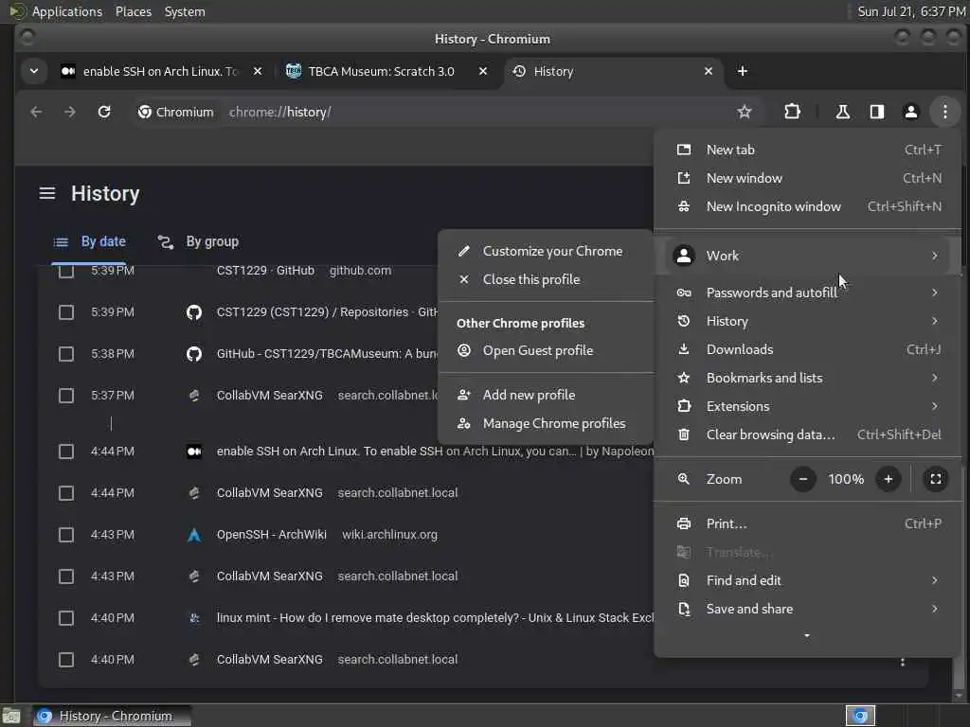Show more menu items with bottom arrow
Screen dimensions: 970x727
[807, 635]
